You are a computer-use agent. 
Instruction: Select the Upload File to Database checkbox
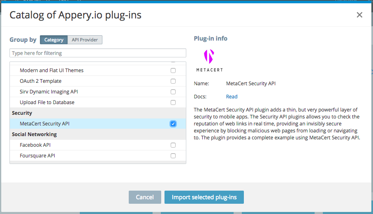(173, 102)
